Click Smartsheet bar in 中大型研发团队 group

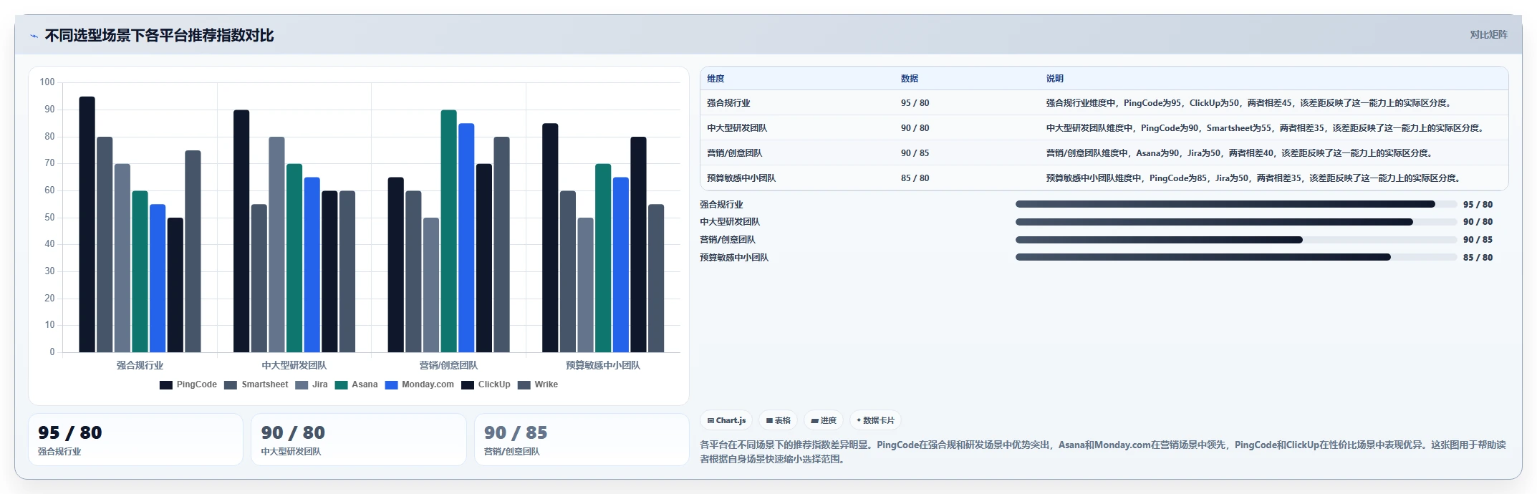click(x=259, y=279)
